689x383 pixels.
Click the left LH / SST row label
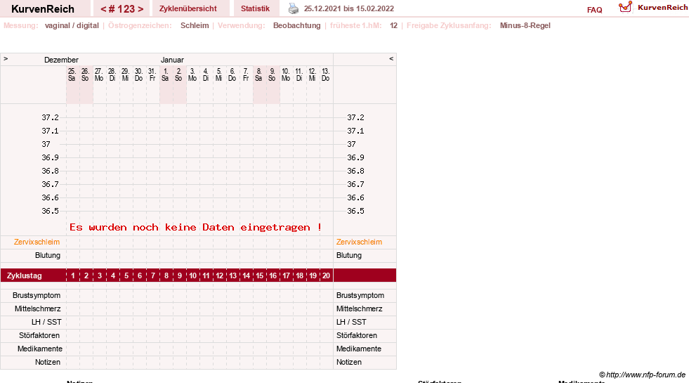46,322
